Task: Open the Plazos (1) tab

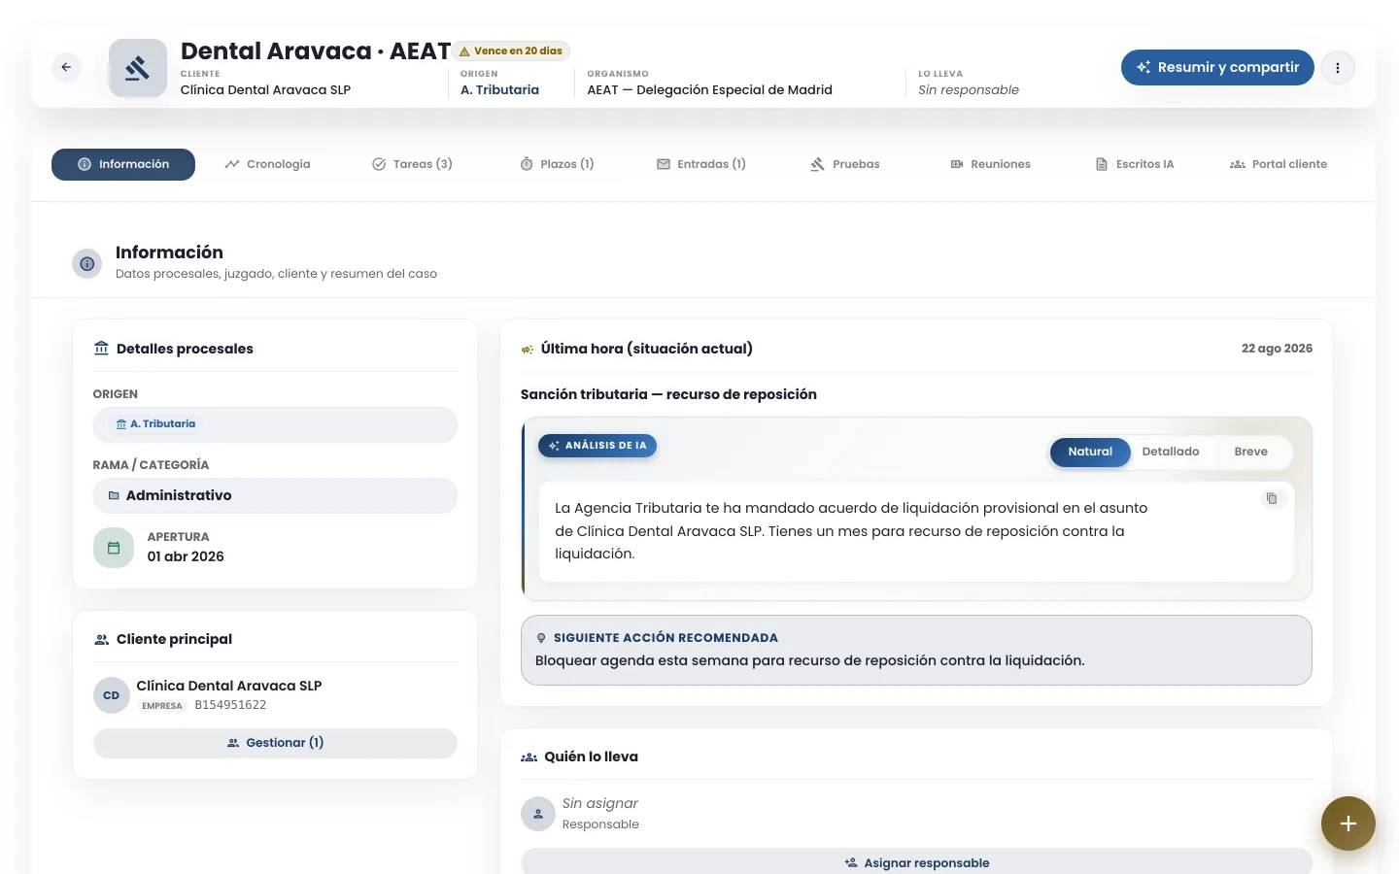Action: click(x=557, y=164)
